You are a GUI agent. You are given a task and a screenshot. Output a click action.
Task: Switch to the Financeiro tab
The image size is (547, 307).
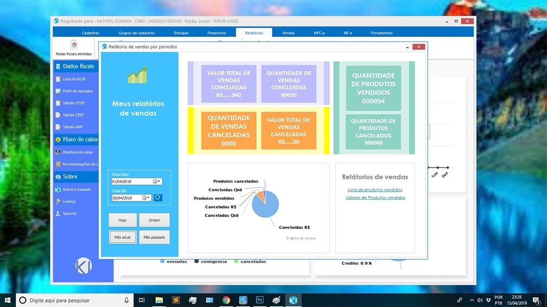(x=217, y=33)
